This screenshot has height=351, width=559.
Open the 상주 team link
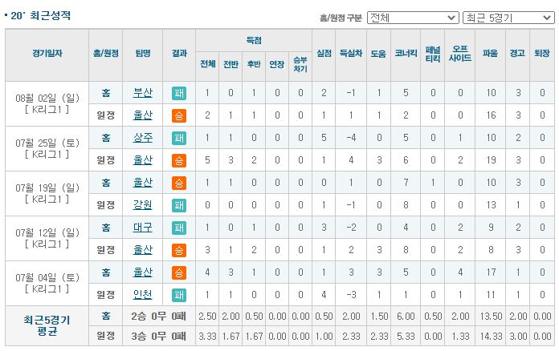(x=143, y=138)
